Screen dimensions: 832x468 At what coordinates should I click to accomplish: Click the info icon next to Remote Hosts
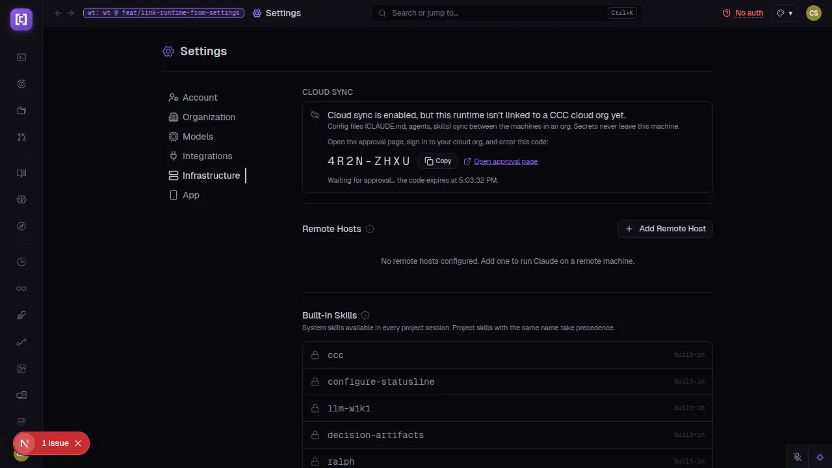(x=370, y=229)
